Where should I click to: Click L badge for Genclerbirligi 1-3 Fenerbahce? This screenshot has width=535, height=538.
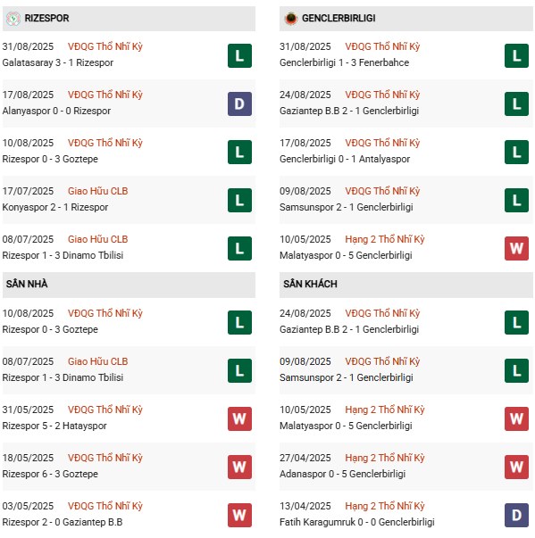(516, 55)
